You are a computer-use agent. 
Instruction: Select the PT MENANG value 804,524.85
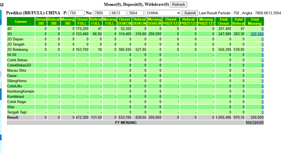(254, 123)
